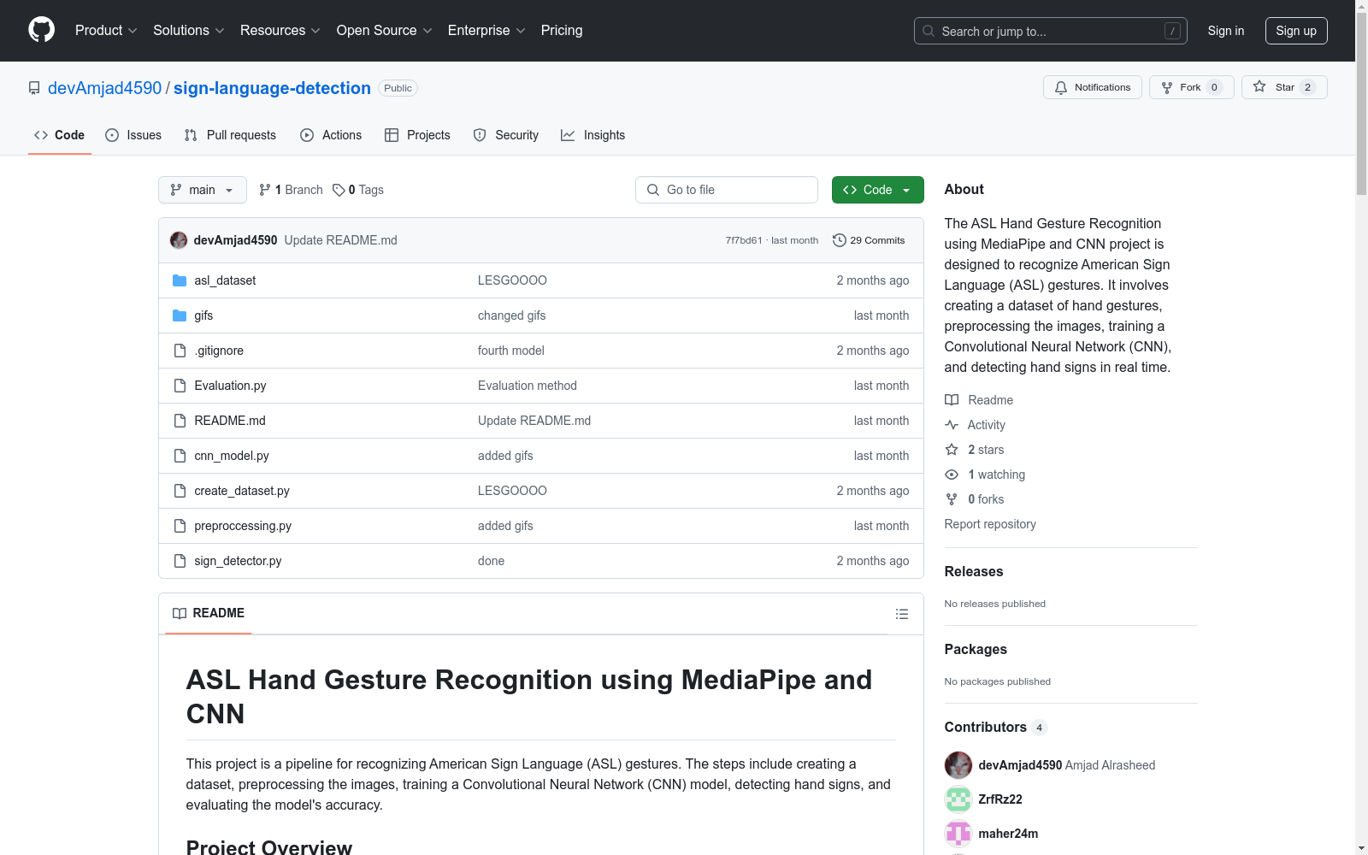Expand the Open Source menu
This screenshot has width=1368, height=855.
385,30
